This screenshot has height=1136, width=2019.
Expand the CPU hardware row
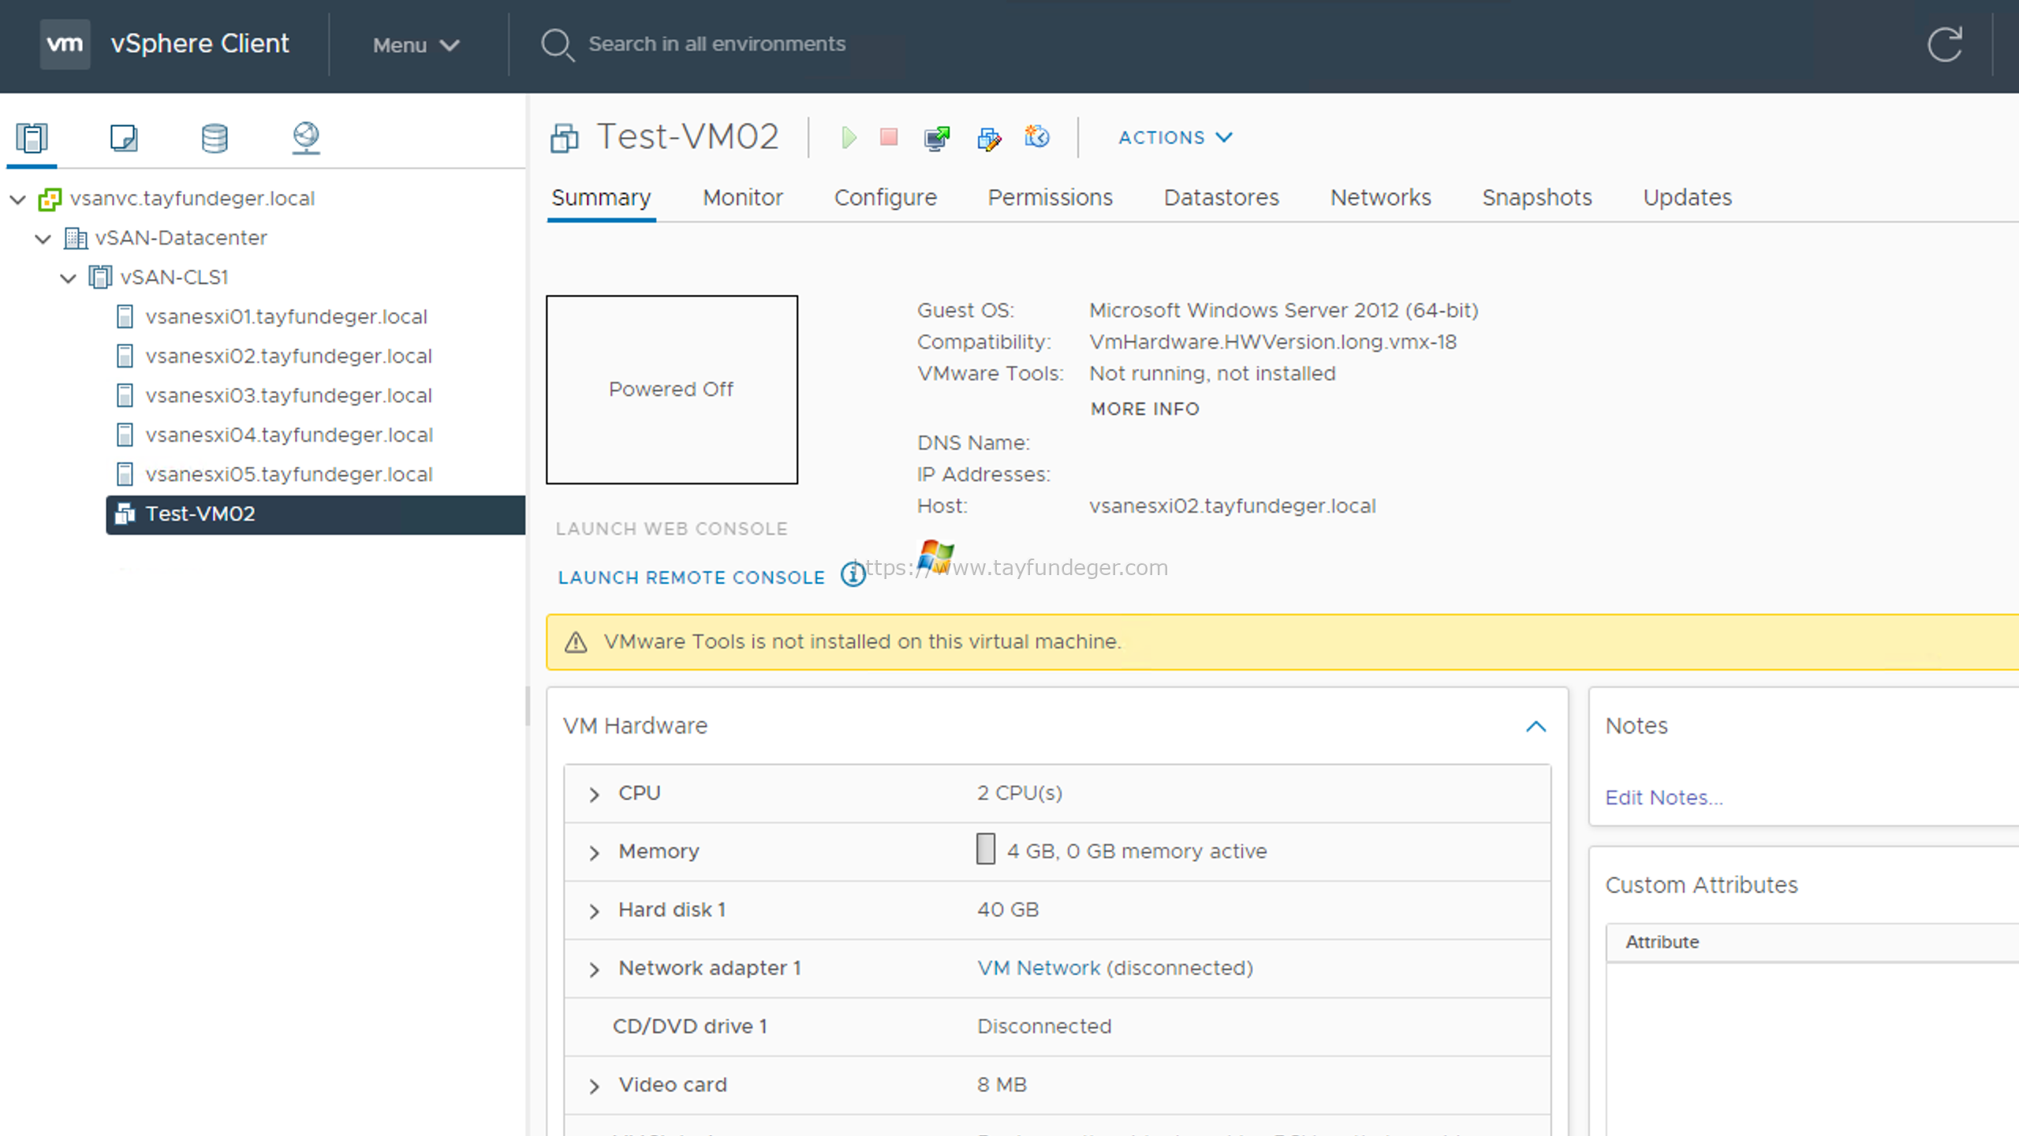[595, 794]
